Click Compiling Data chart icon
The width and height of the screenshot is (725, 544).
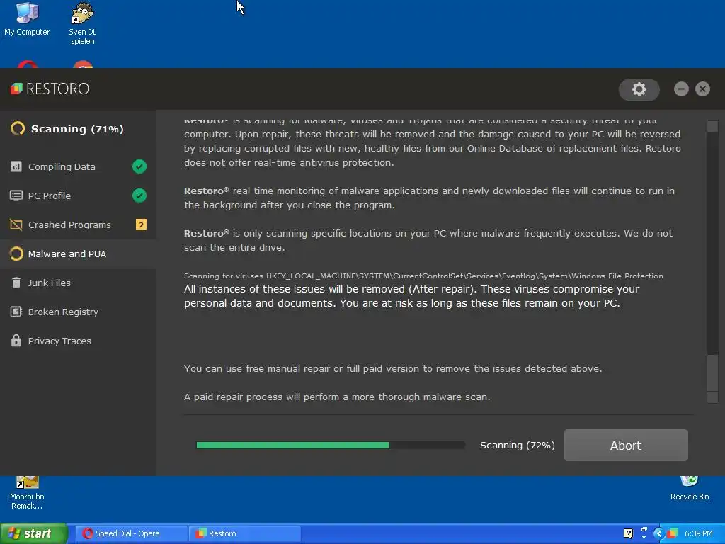[x=16, y=166]
